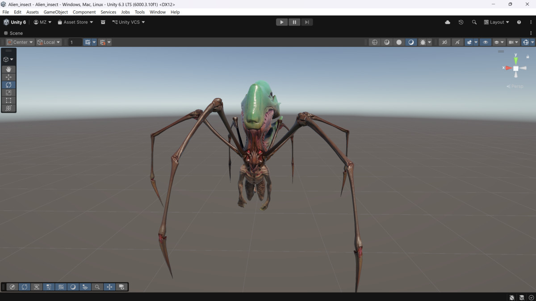Select the Move tool in the left toolbar

[8, 77]
